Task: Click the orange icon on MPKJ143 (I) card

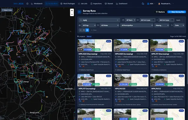Action: click(x=156, y=101)
